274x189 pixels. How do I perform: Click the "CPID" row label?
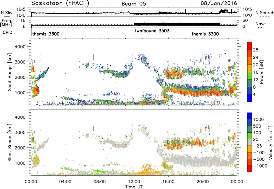point(8,32)
